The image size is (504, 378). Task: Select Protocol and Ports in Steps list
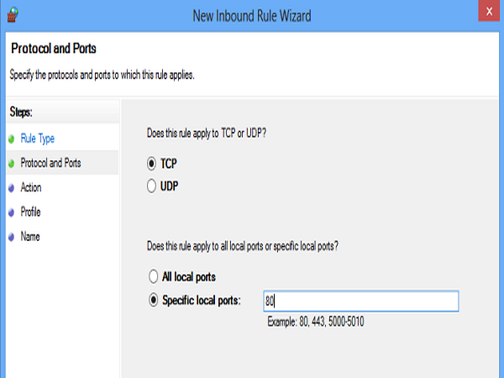pos(50,163)
